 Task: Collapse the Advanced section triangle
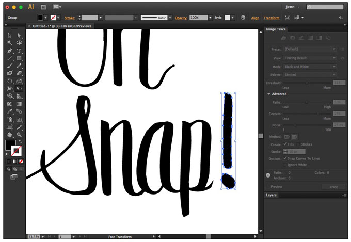click(x=269, y=94)
